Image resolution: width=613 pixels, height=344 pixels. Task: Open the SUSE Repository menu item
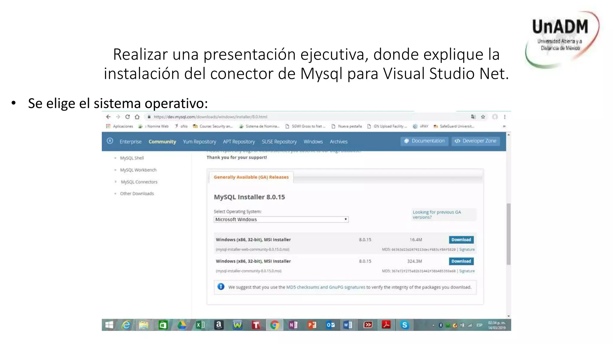(x=279, y=142)
